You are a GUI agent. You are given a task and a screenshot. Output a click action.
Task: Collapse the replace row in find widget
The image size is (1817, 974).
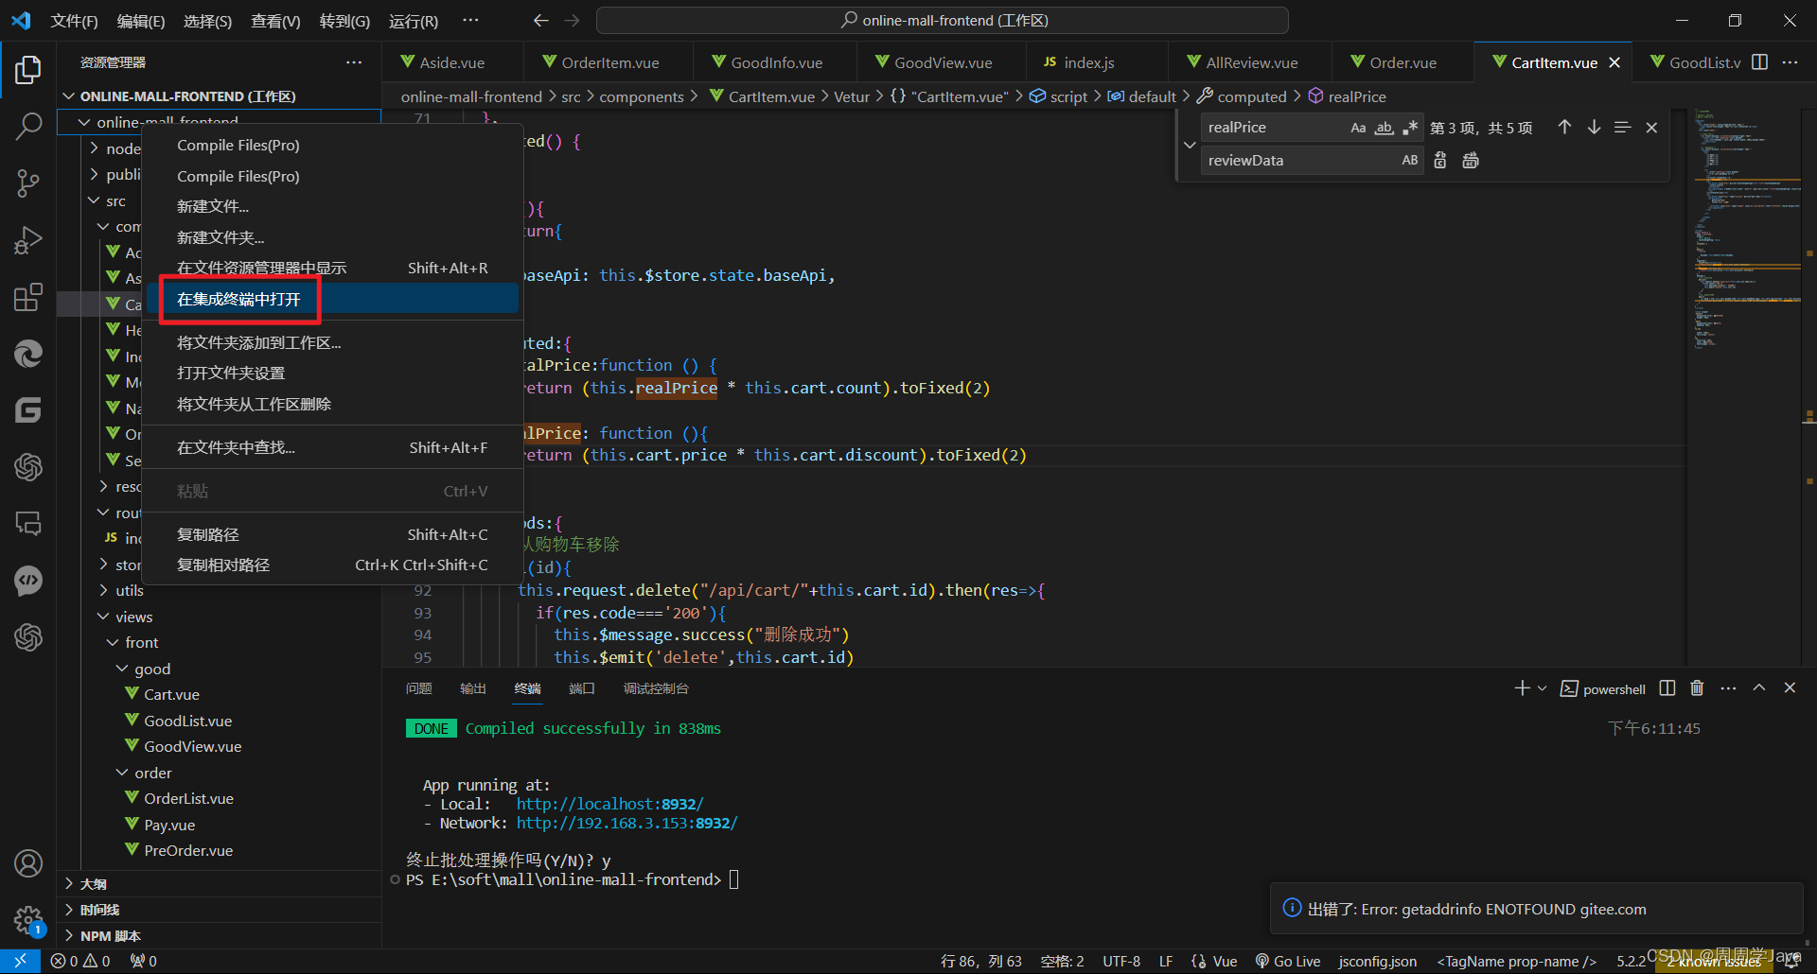1190,145
